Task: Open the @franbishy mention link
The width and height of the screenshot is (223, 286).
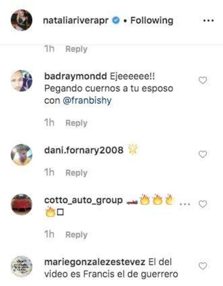Action: [87, 101]
